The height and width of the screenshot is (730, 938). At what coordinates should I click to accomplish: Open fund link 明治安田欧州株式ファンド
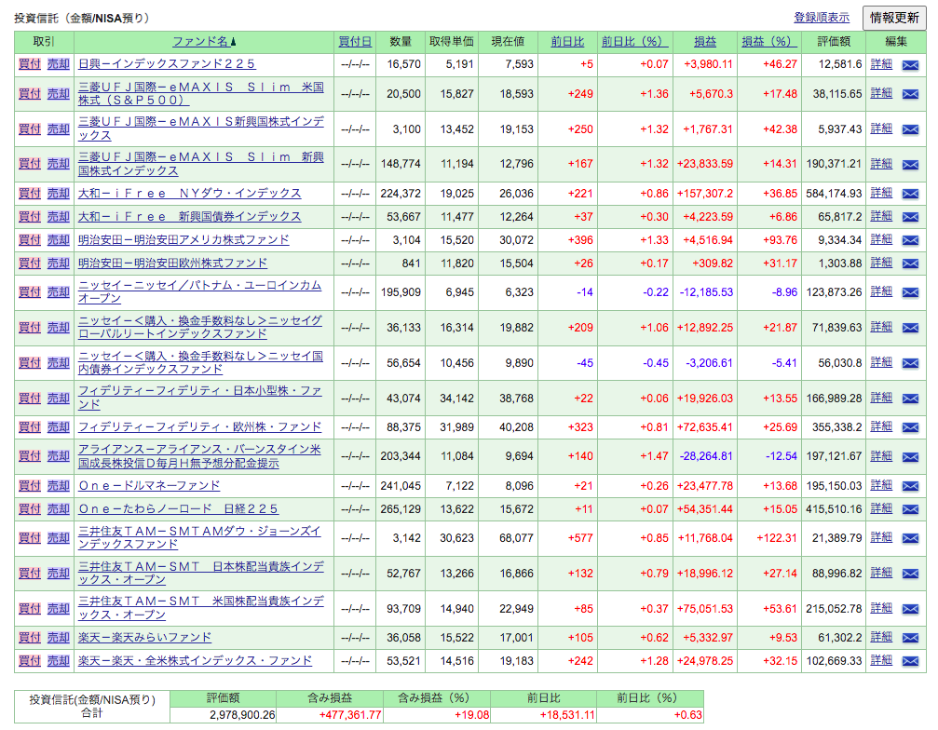172,264
